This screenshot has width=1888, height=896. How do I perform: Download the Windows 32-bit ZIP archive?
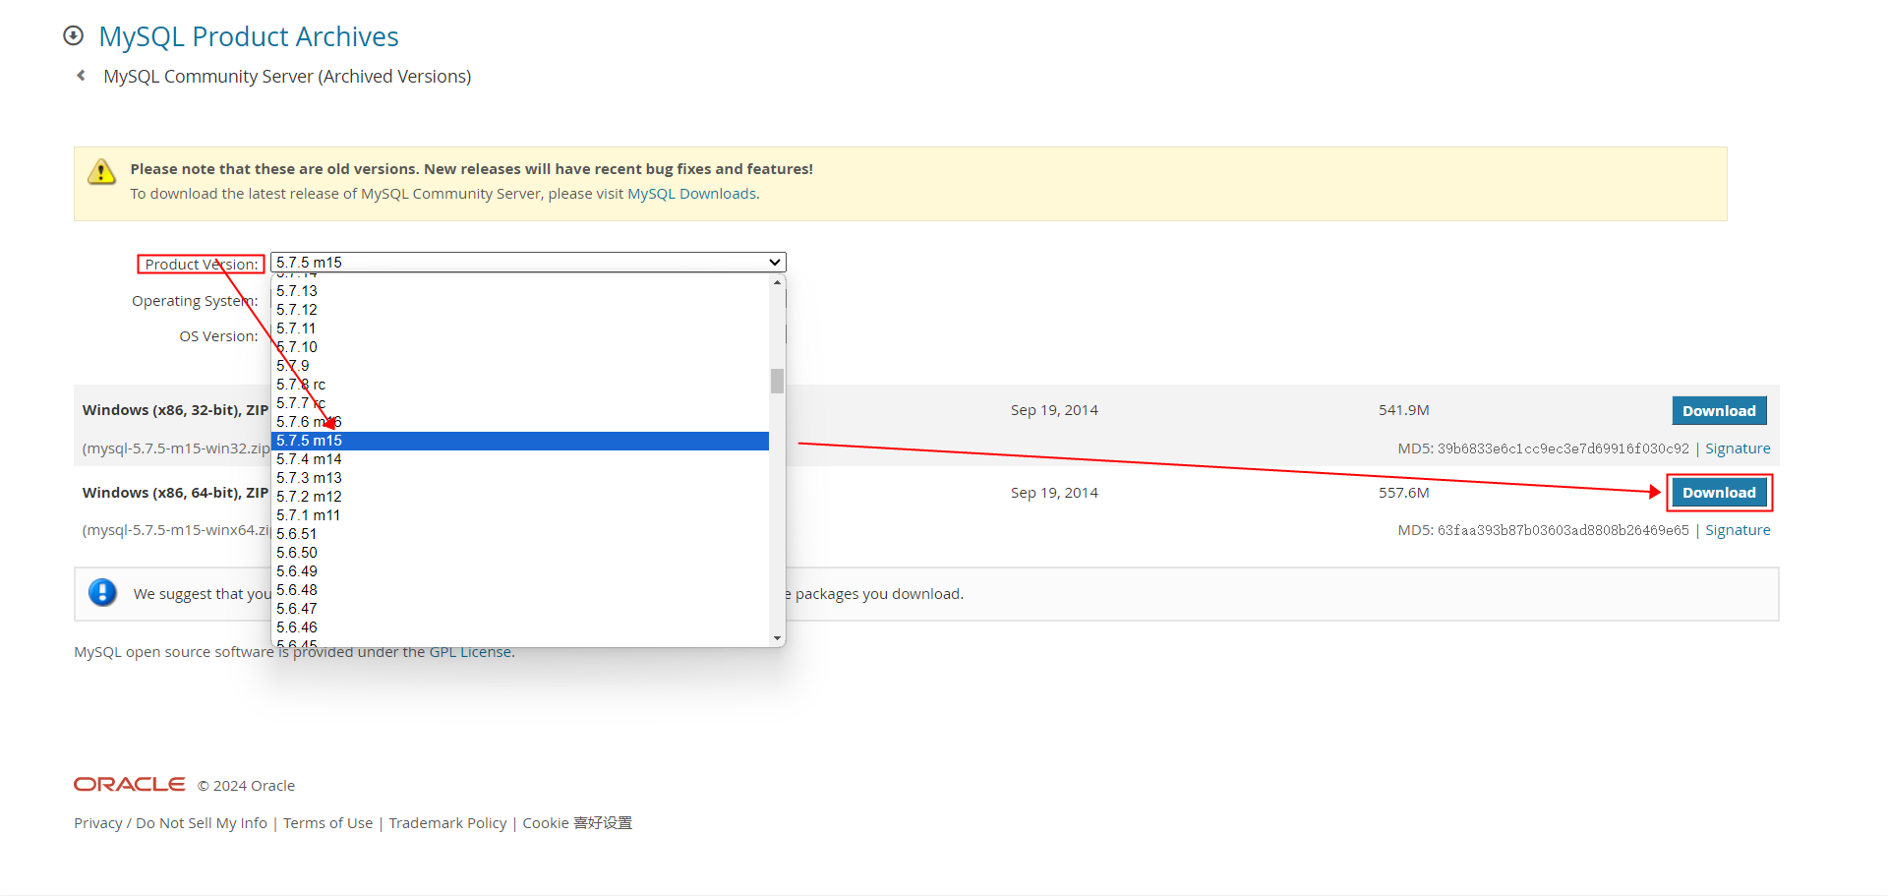[1719, 411]
